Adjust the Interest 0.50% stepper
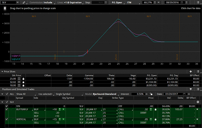 147,94
